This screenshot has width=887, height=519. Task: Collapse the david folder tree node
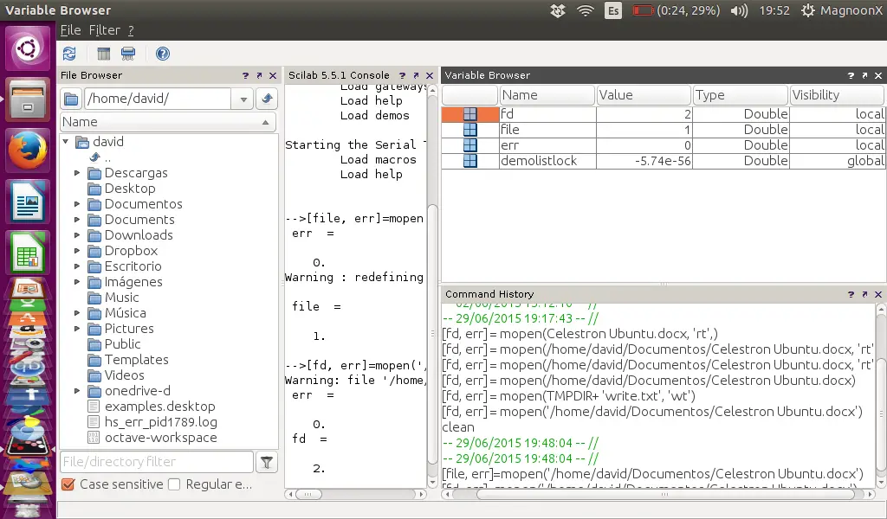66,142
